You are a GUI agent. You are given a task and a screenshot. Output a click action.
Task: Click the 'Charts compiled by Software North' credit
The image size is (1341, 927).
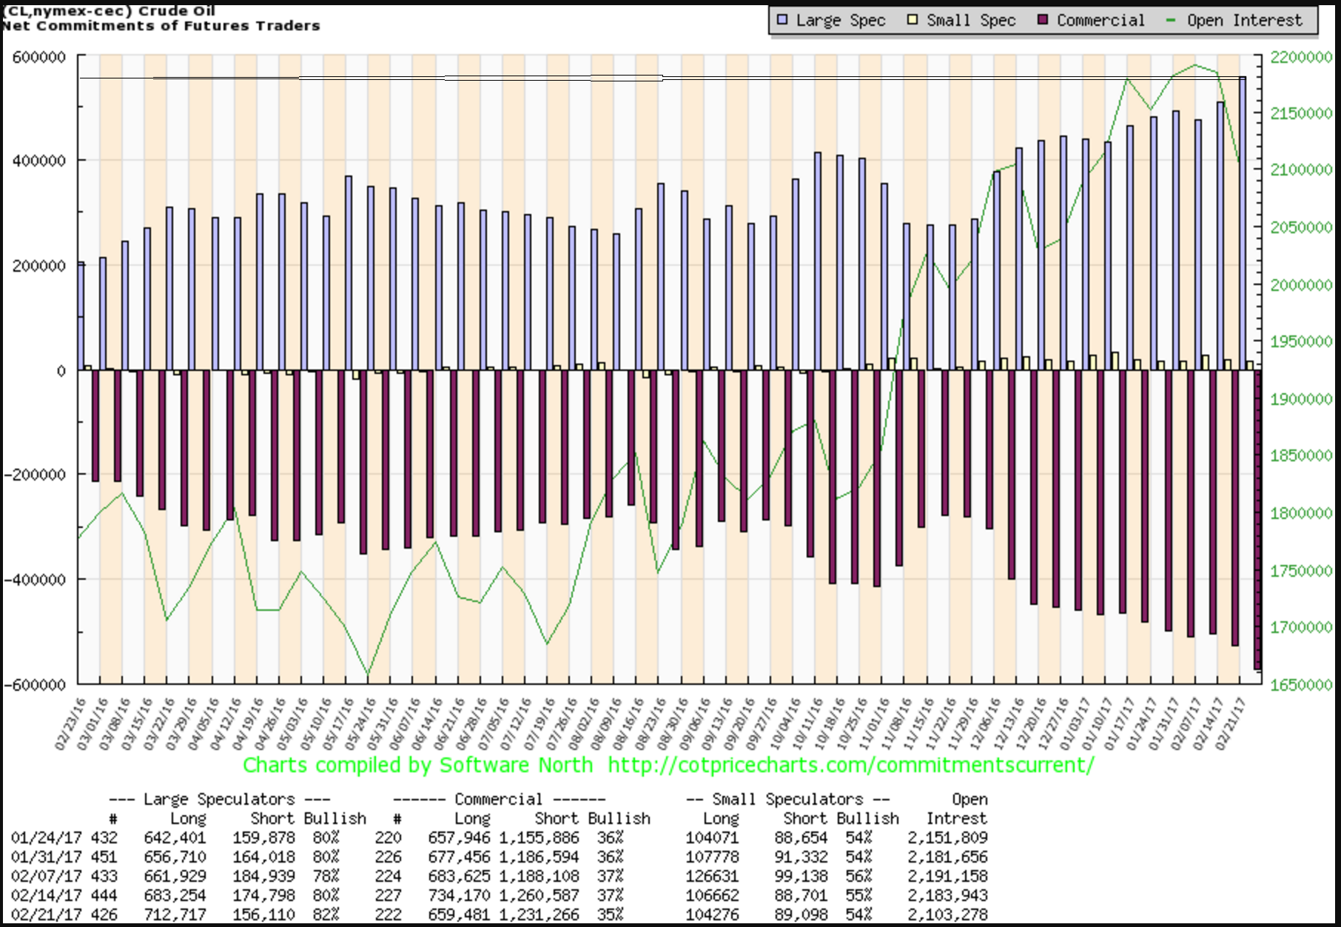tap(417, 765)
